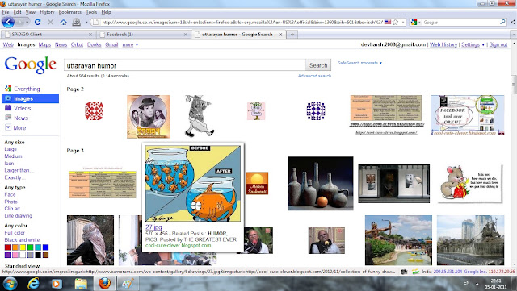The image size is (517, 291).
Task: Open the Gmail link in top bar
Action: tap(111, 44)
